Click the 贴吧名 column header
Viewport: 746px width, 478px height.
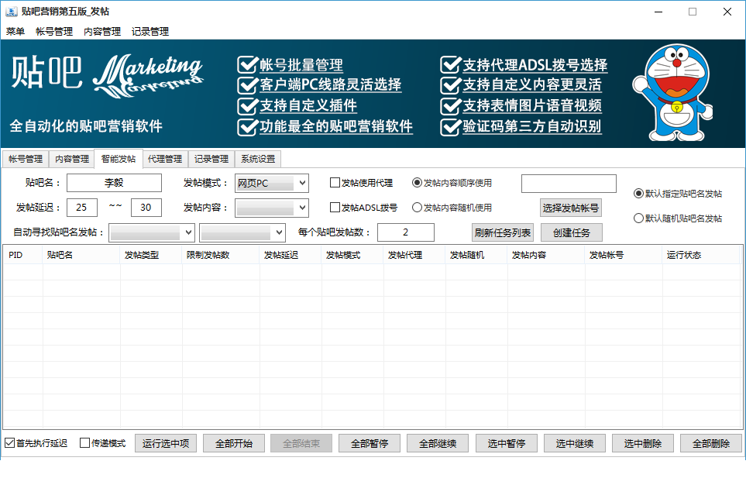[81, 255]
